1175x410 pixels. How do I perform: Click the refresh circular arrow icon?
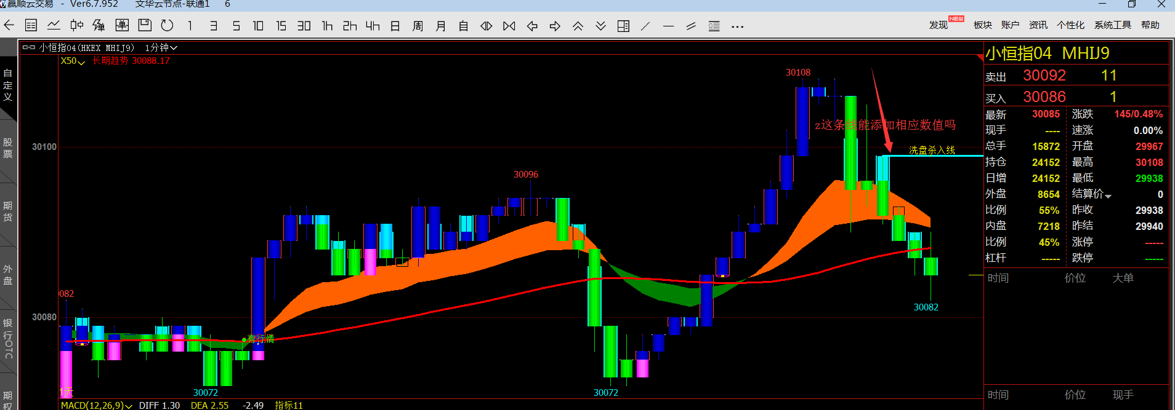click(167, 26)
